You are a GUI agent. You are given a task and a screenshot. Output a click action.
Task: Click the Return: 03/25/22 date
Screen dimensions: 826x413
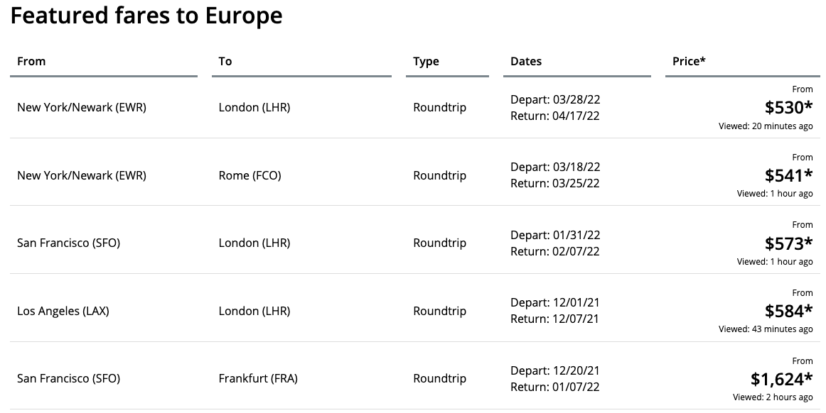pos(554,183)
